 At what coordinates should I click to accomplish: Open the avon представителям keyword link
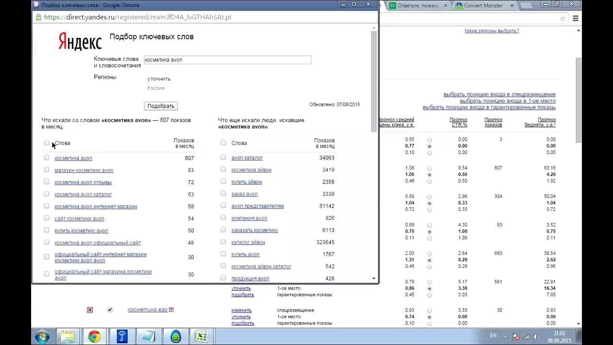pos(258,206)
